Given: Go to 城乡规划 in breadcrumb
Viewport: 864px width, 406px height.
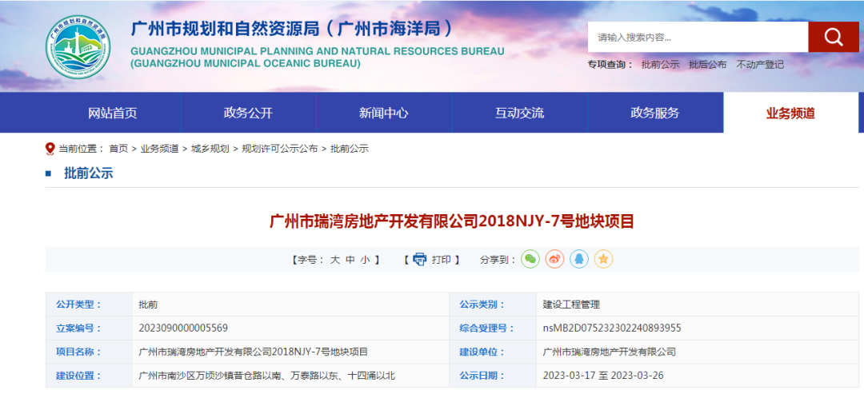Looking at the screenshot, I should tap(210, 149).
